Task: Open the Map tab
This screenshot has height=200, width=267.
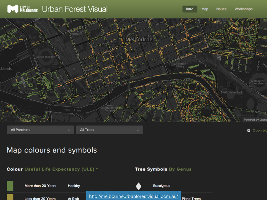Action: 205,9
